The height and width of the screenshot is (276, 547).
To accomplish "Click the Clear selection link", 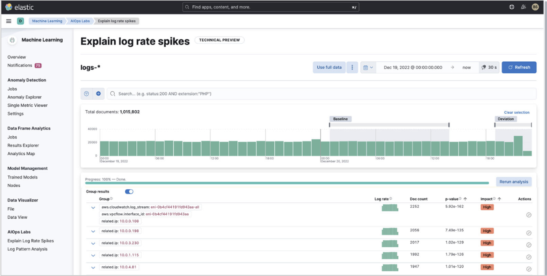I will [x=516, y=112].
